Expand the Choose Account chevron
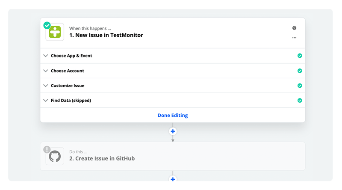342x190 pixels. (46, 71)
